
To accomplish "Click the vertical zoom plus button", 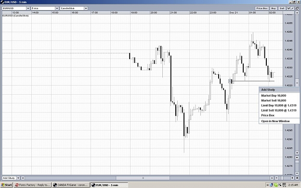I will click(x=297, y=157).
